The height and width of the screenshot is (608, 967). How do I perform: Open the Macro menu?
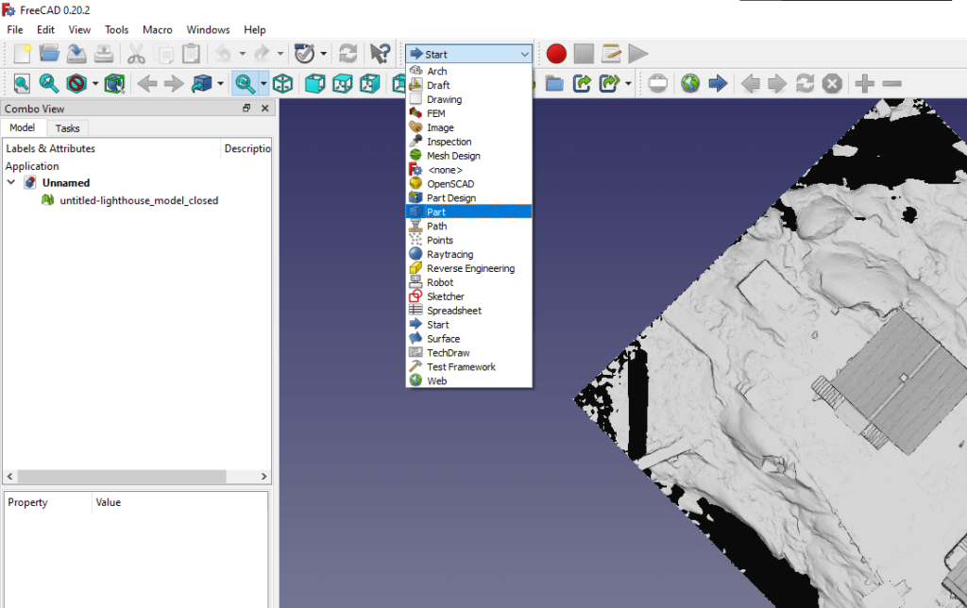pyautogui.click(x=158, y=29)
